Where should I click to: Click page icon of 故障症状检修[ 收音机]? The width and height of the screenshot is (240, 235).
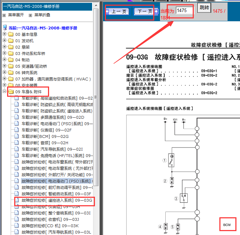16,219
